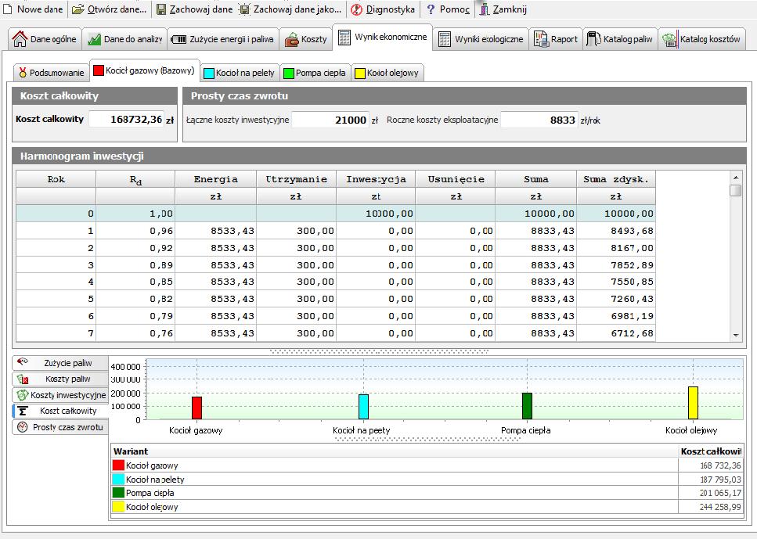Show Prosty czas zwrotu chart
757x539 pixels.
(x=59, y=427)
